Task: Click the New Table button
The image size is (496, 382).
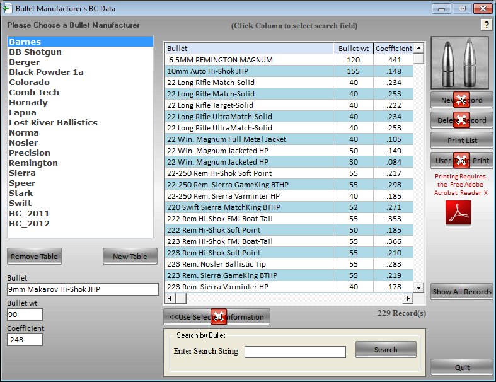Action: coord(130,257)
